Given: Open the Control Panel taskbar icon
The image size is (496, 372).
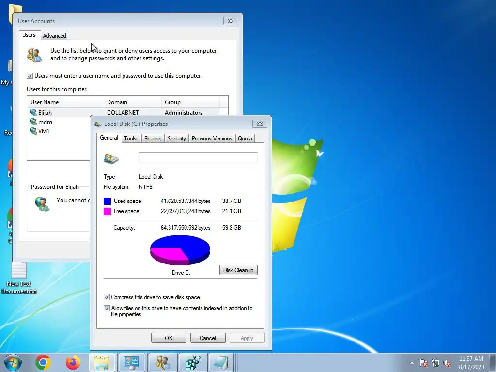Looking at the screenshot, I should coord(132,362).
